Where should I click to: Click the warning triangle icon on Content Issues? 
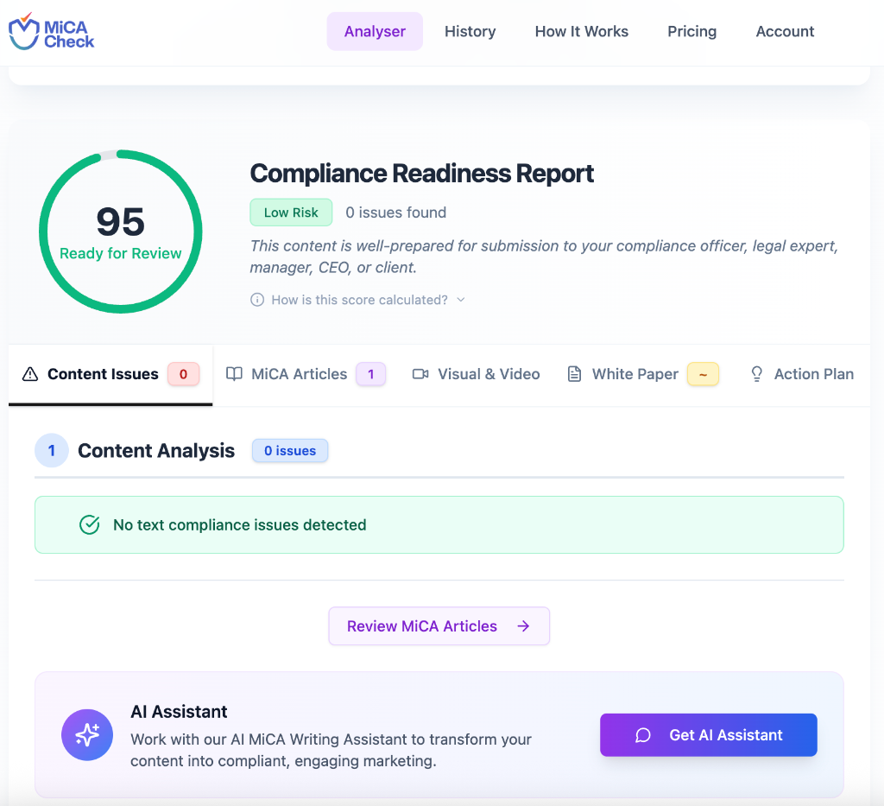(30, 374)
